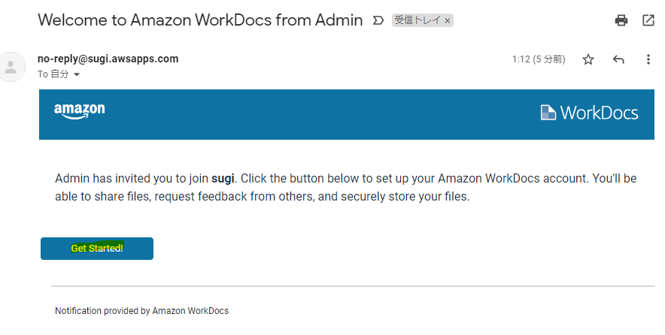Click the Notification provided by Amazon WorkDocs footer

coord(141,310)
